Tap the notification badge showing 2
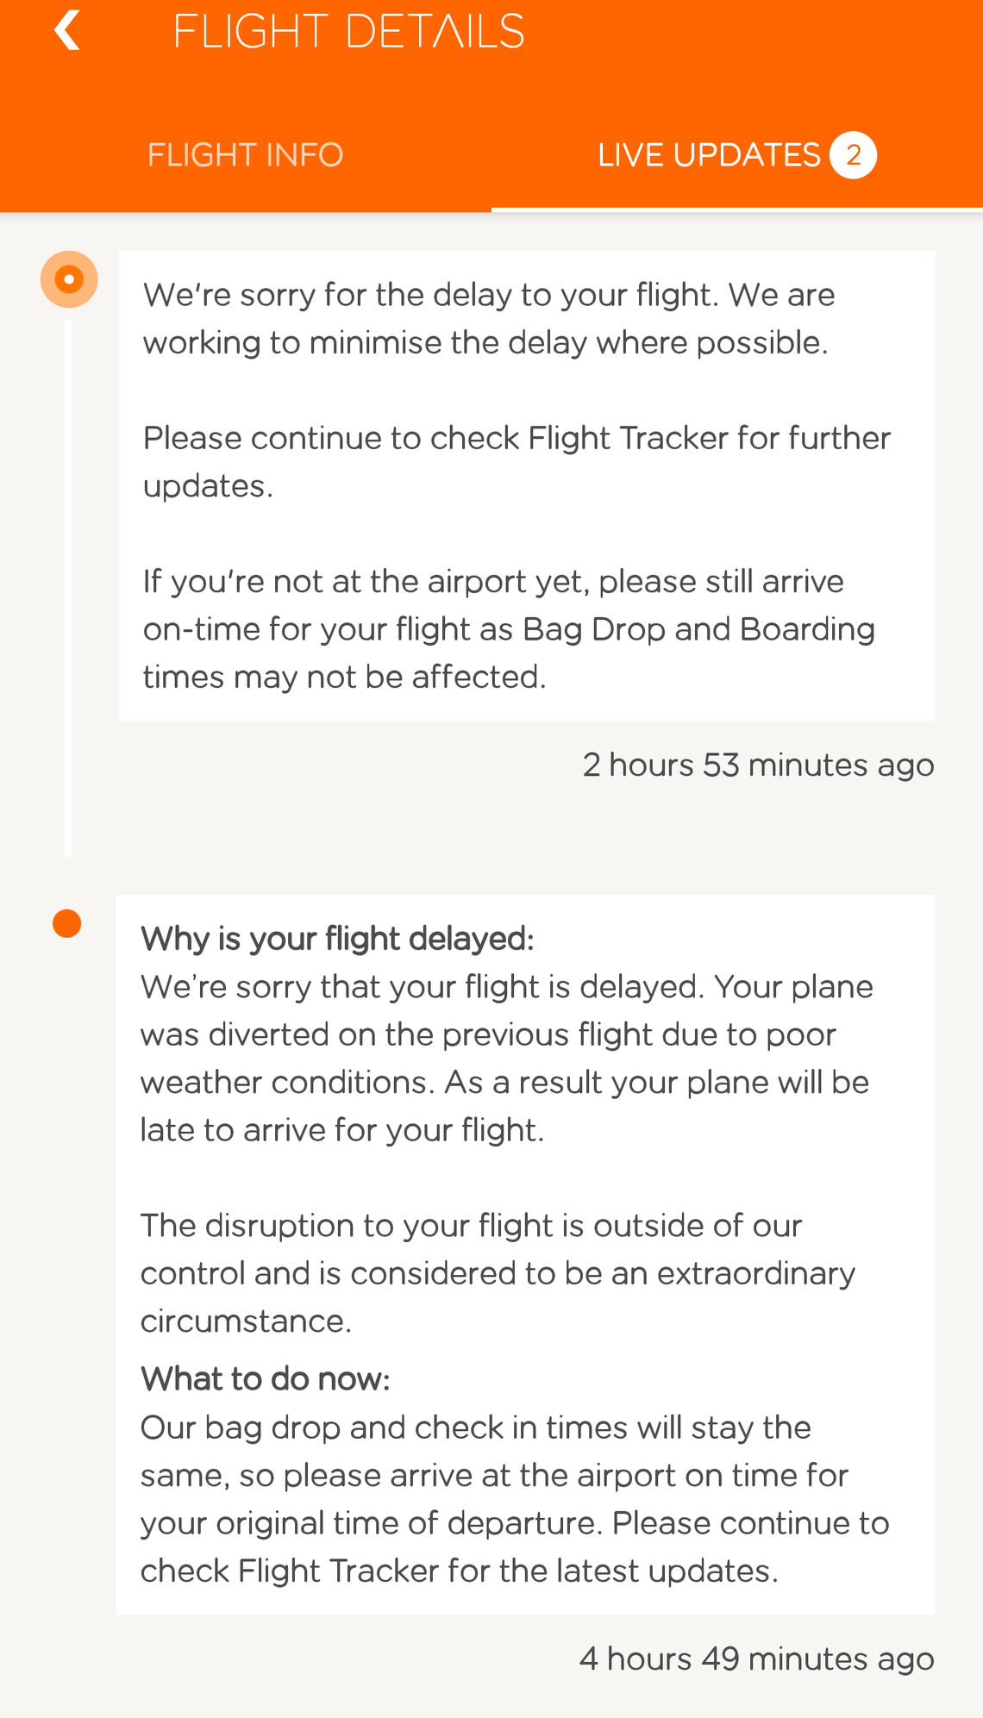This screenshot has height=1718, width=983. [853, 155]
